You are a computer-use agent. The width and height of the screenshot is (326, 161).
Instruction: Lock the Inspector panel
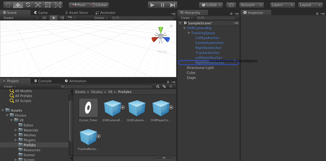click(x=317, y=13)
